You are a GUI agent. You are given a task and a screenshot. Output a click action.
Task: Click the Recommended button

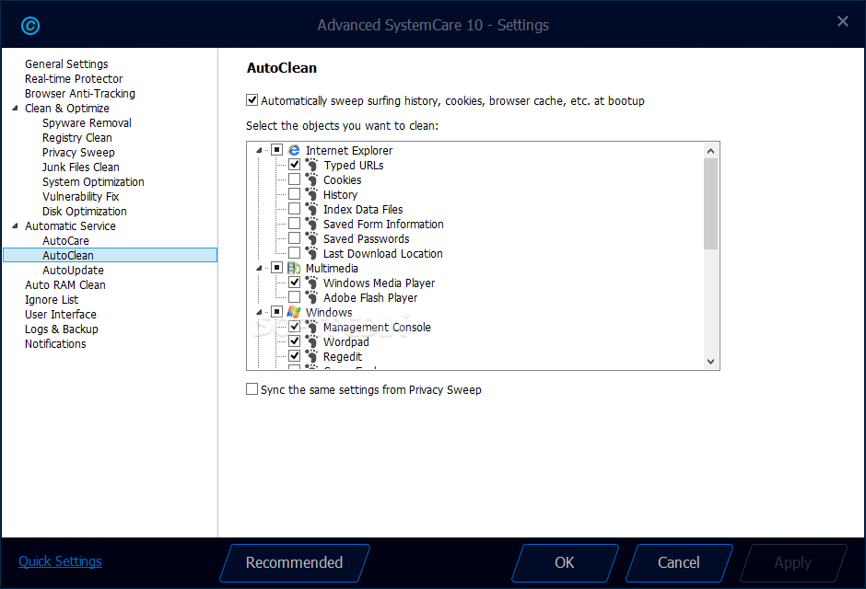pyautogui.click(x=295, y=562)
